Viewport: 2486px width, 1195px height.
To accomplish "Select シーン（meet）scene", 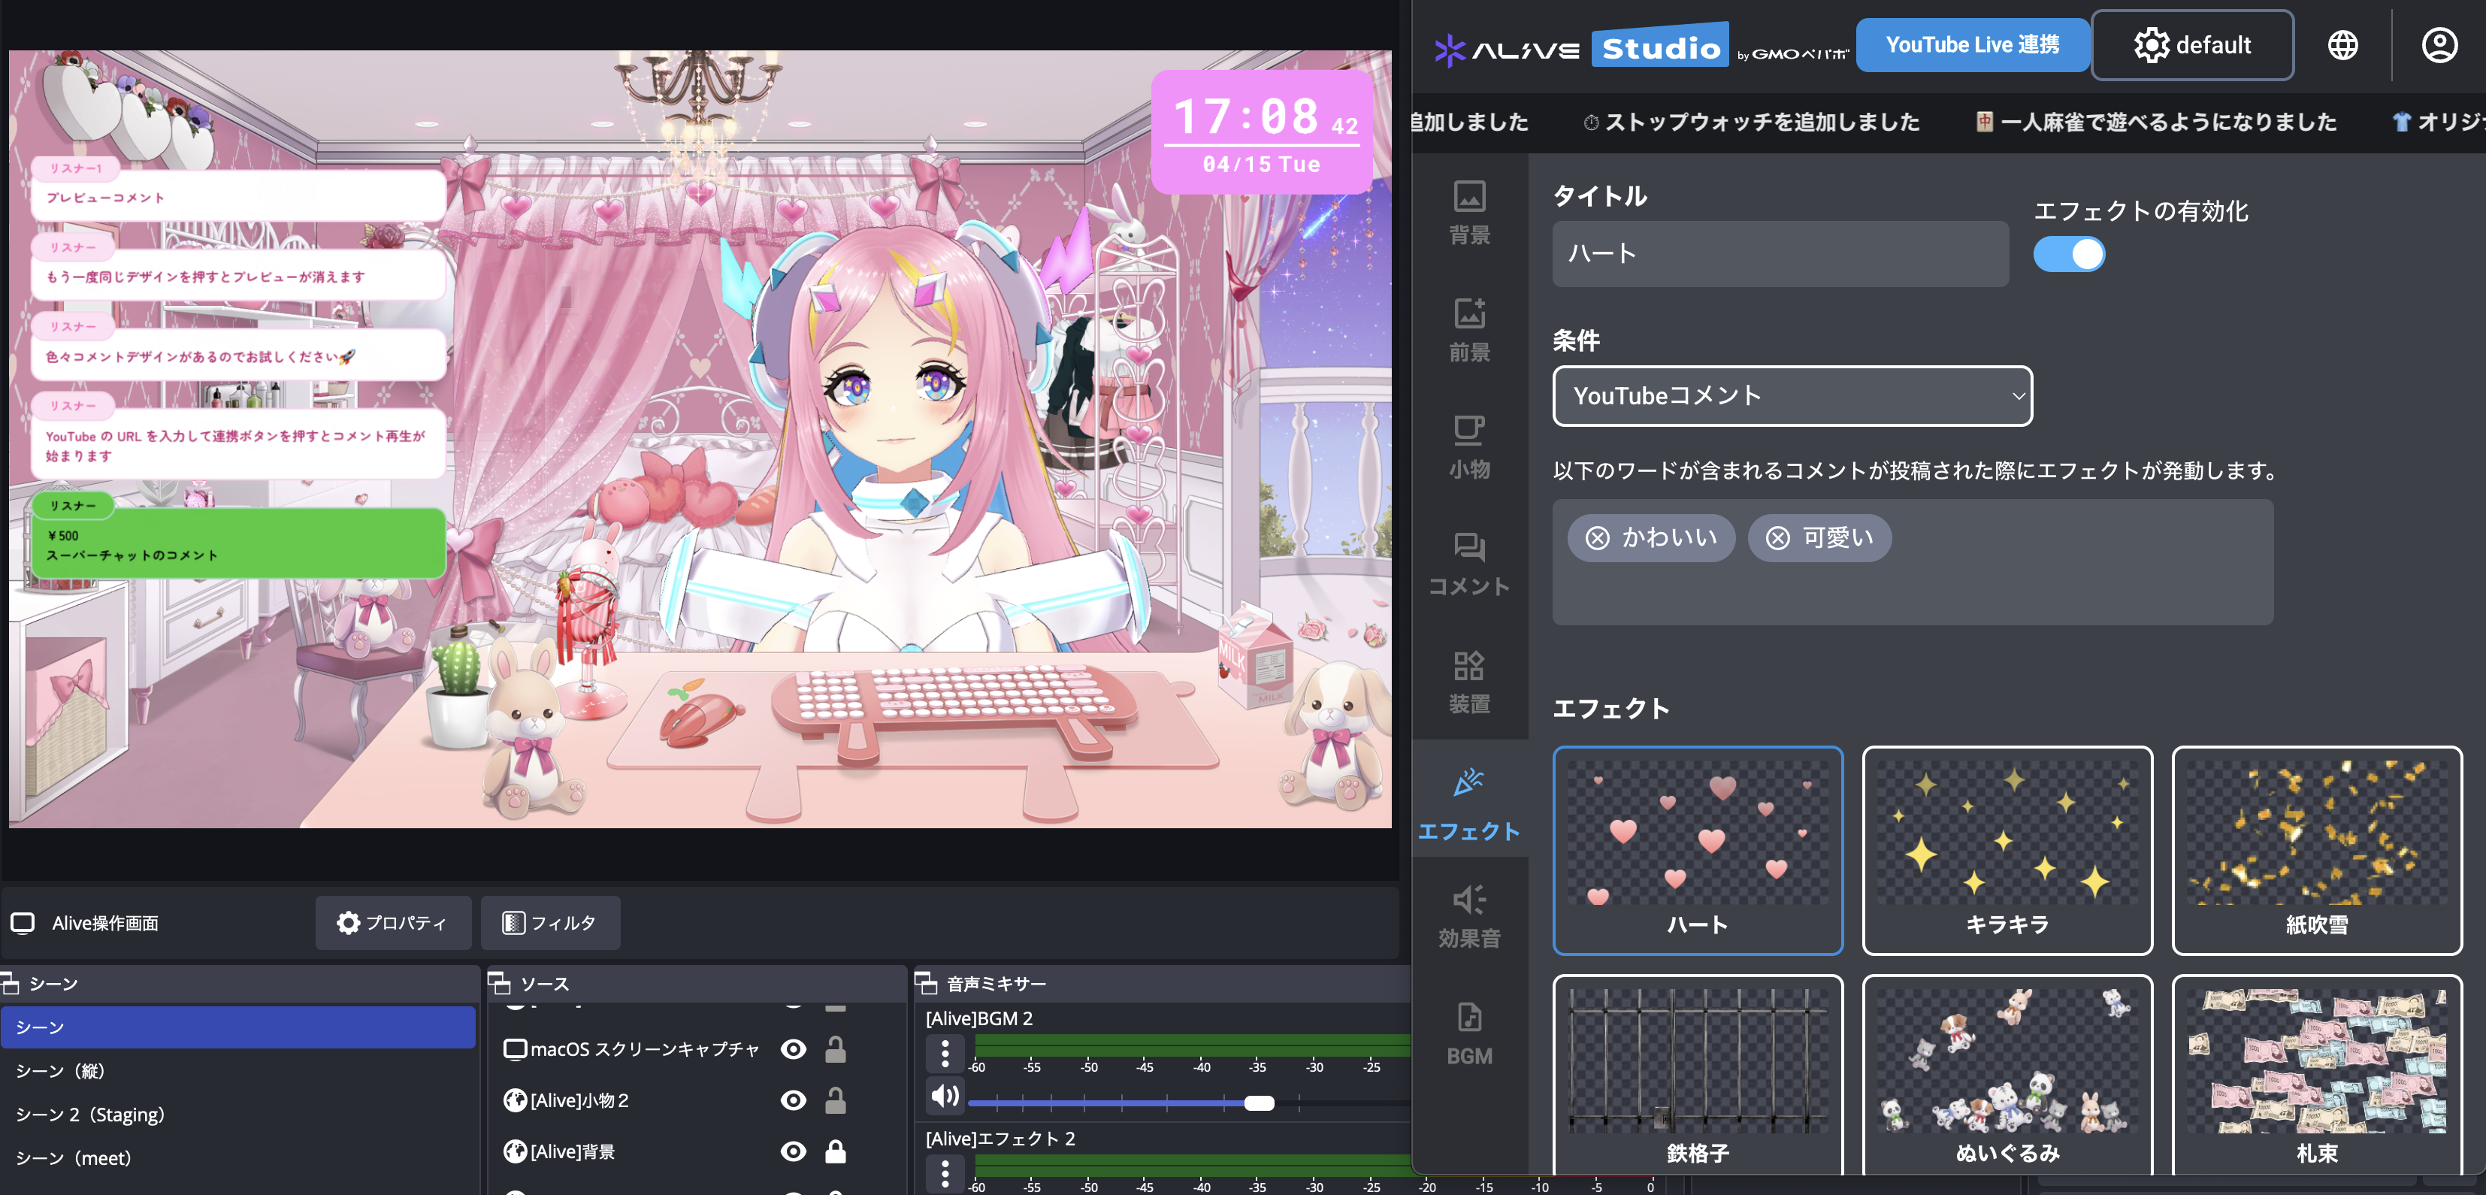I will tap(237, 1157).
